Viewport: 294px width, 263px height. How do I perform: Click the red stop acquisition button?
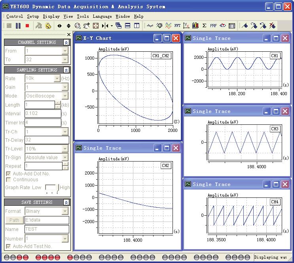click(x=27, y=26)
